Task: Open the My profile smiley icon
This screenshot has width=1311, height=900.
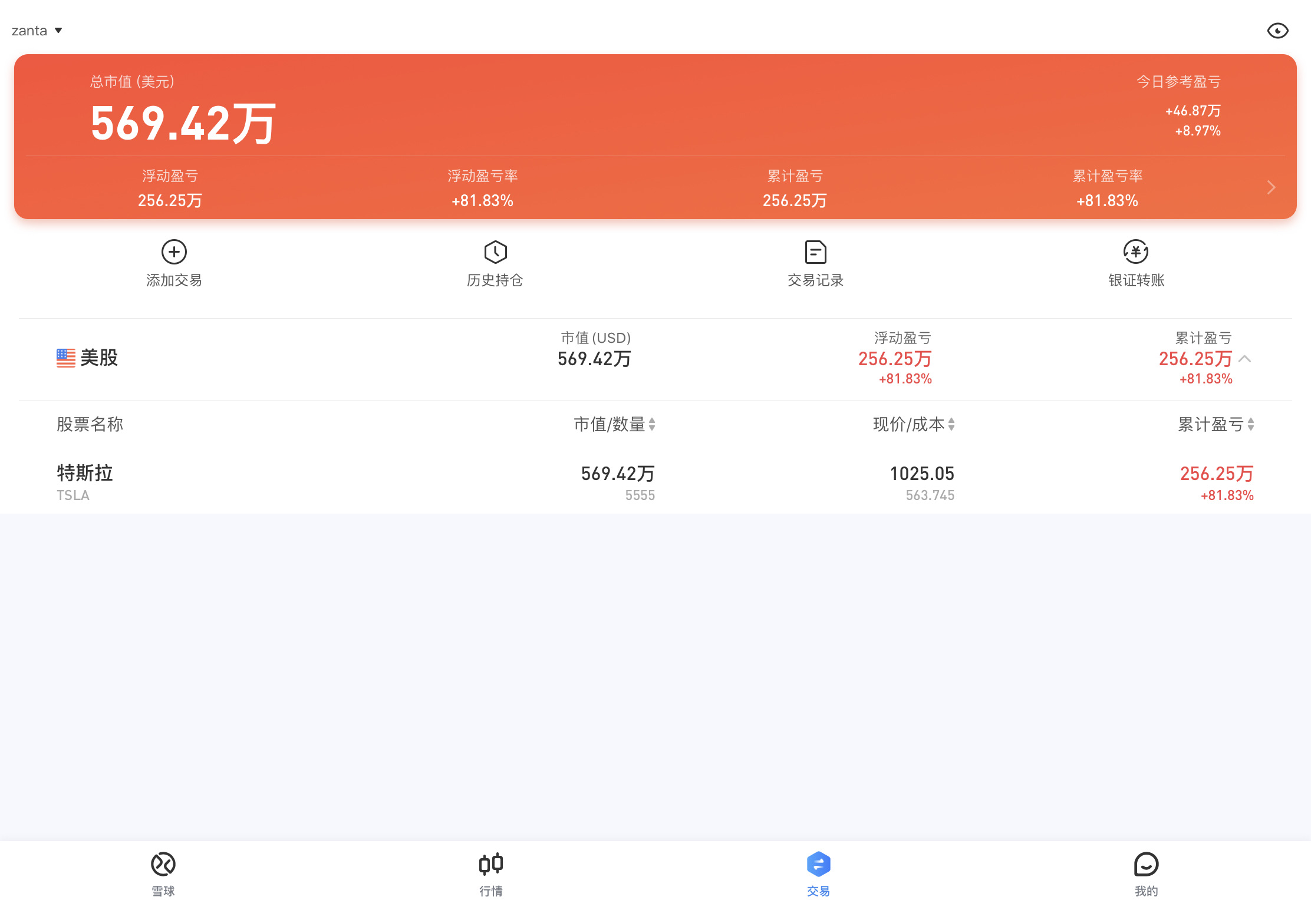Action: coord(1146,864)
